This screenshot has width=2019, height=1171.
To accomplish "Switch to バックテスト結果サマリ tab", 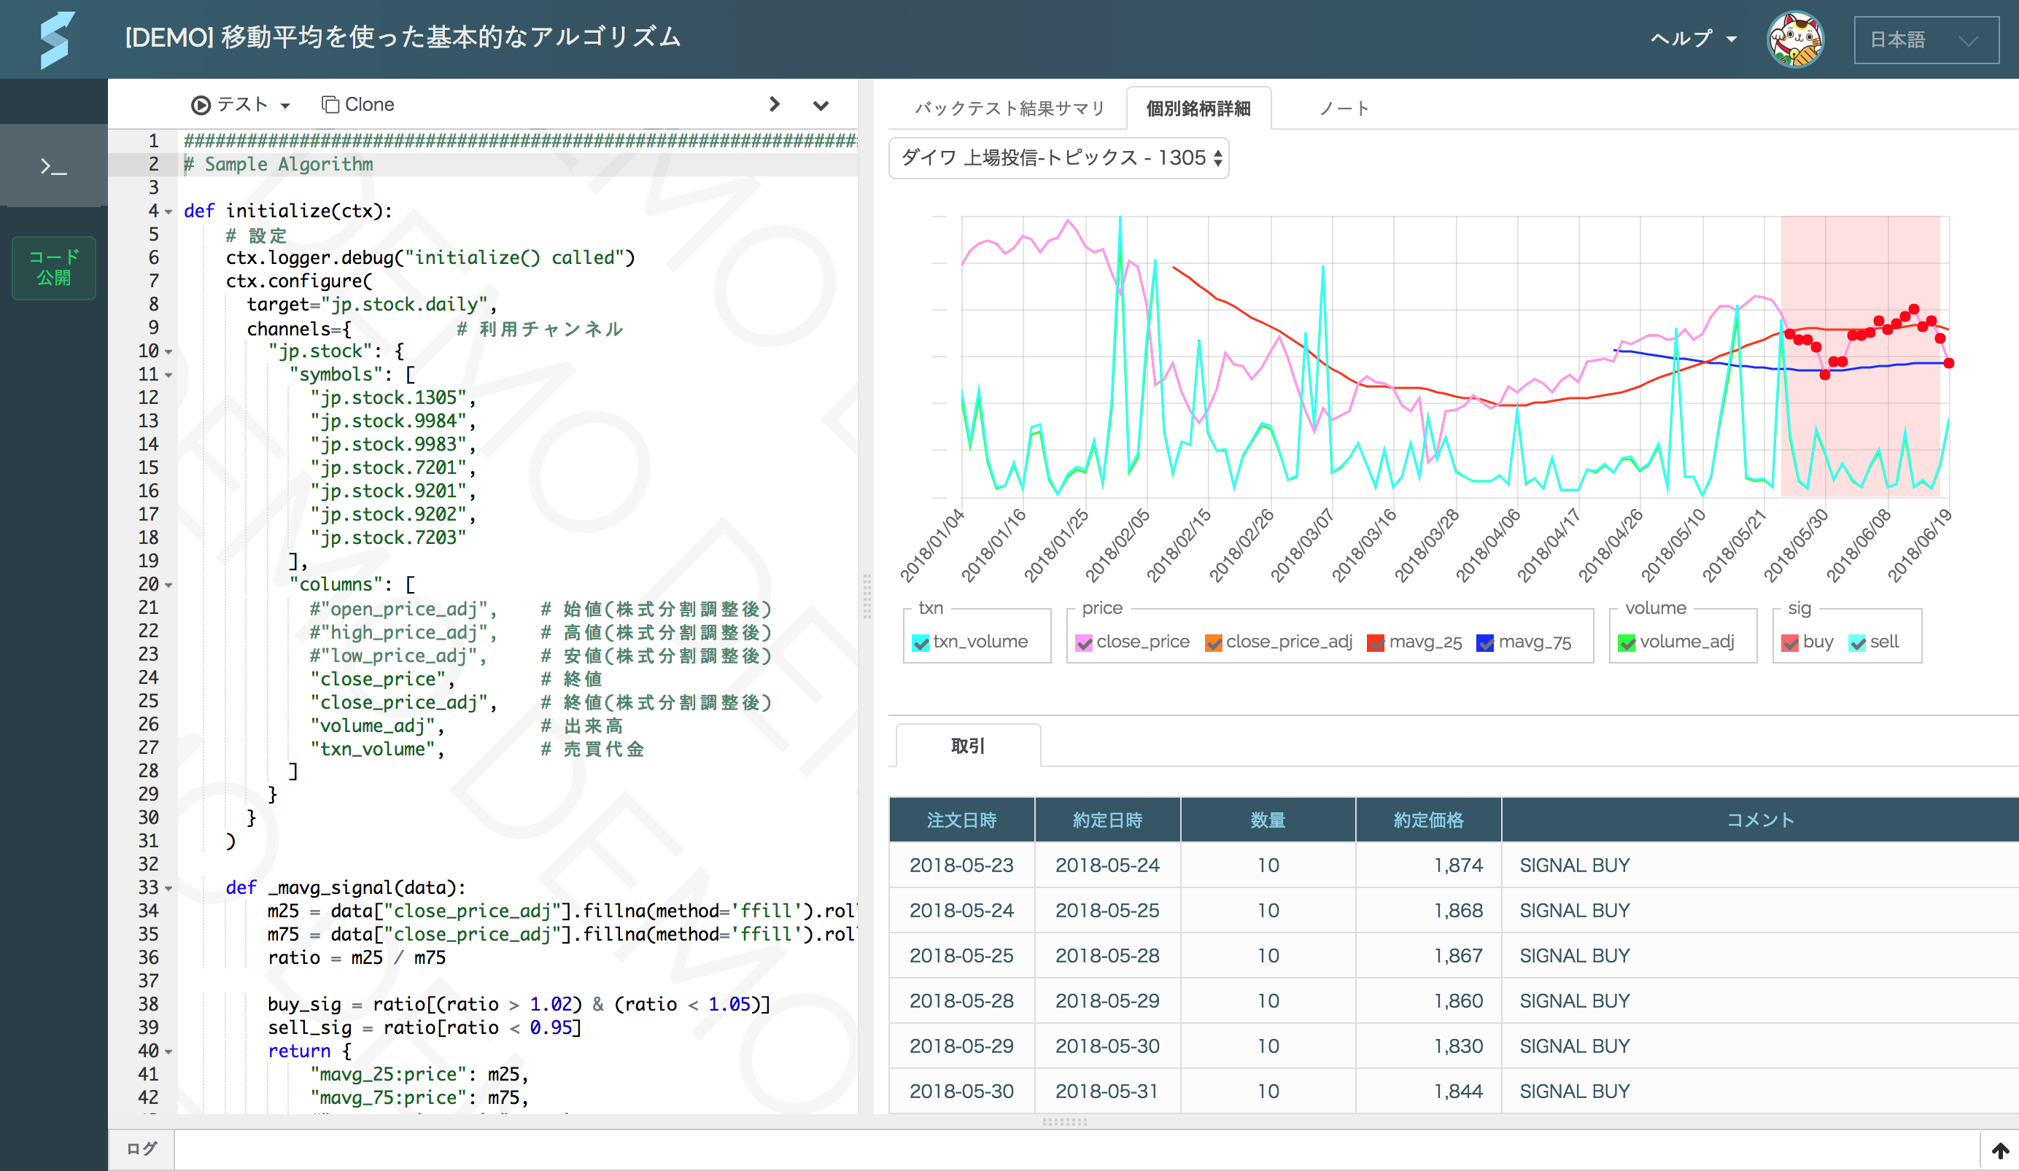I will click(1009, 108).
